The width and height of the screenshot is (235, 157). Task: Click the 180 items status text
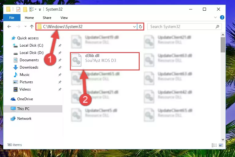pyautogui.click(x=15, y=145)
